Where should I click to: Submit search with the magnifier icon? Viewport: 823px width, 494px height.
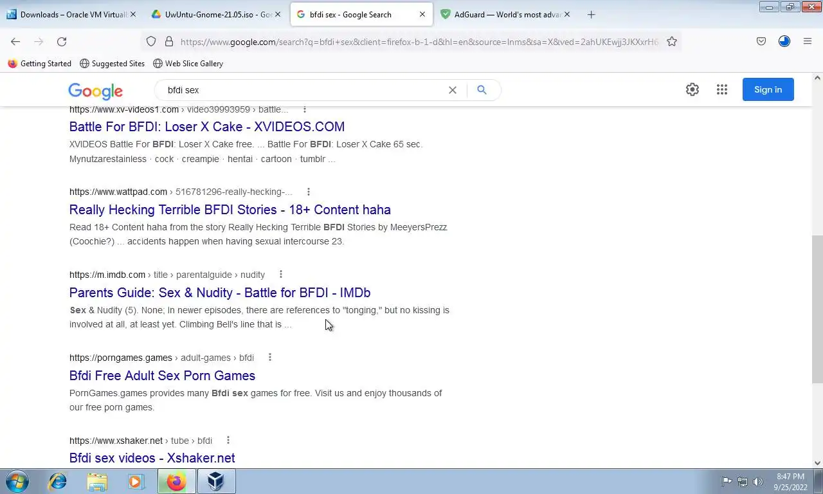(x=482, y=90)
